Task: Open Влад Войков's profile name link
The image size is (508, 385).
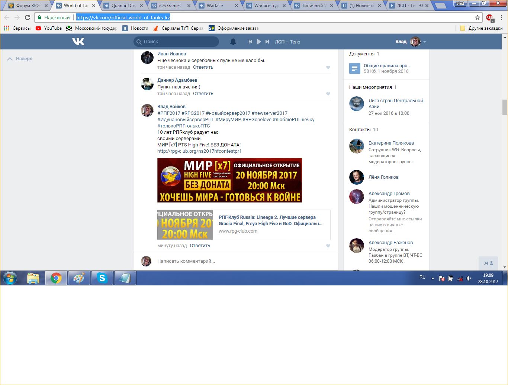Action: (171, 107)
